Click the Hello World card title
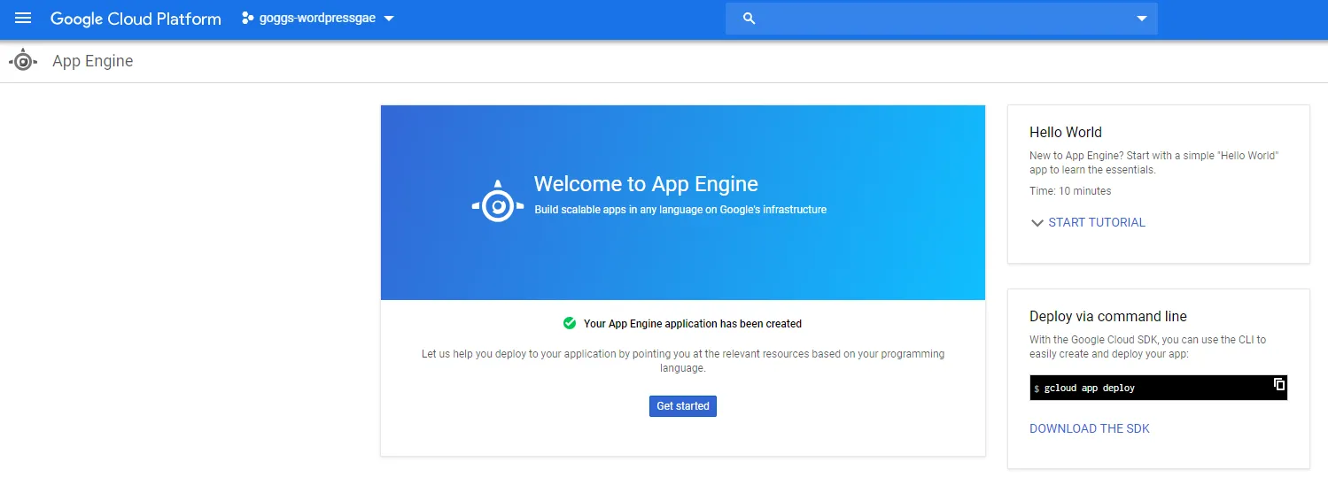1328x485 pixels. (x=1066, y=132)
